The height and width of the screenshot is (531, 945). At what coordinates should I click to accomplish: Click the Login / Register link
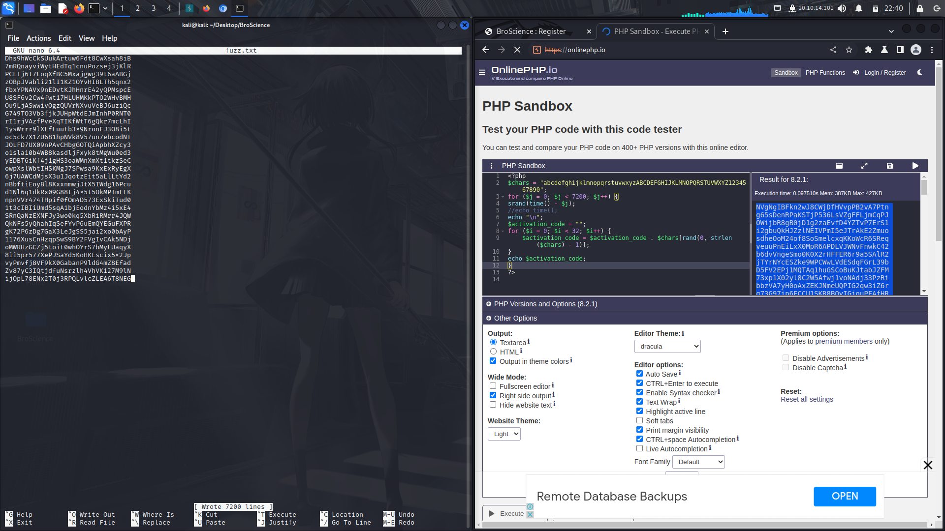pos(884,72)
